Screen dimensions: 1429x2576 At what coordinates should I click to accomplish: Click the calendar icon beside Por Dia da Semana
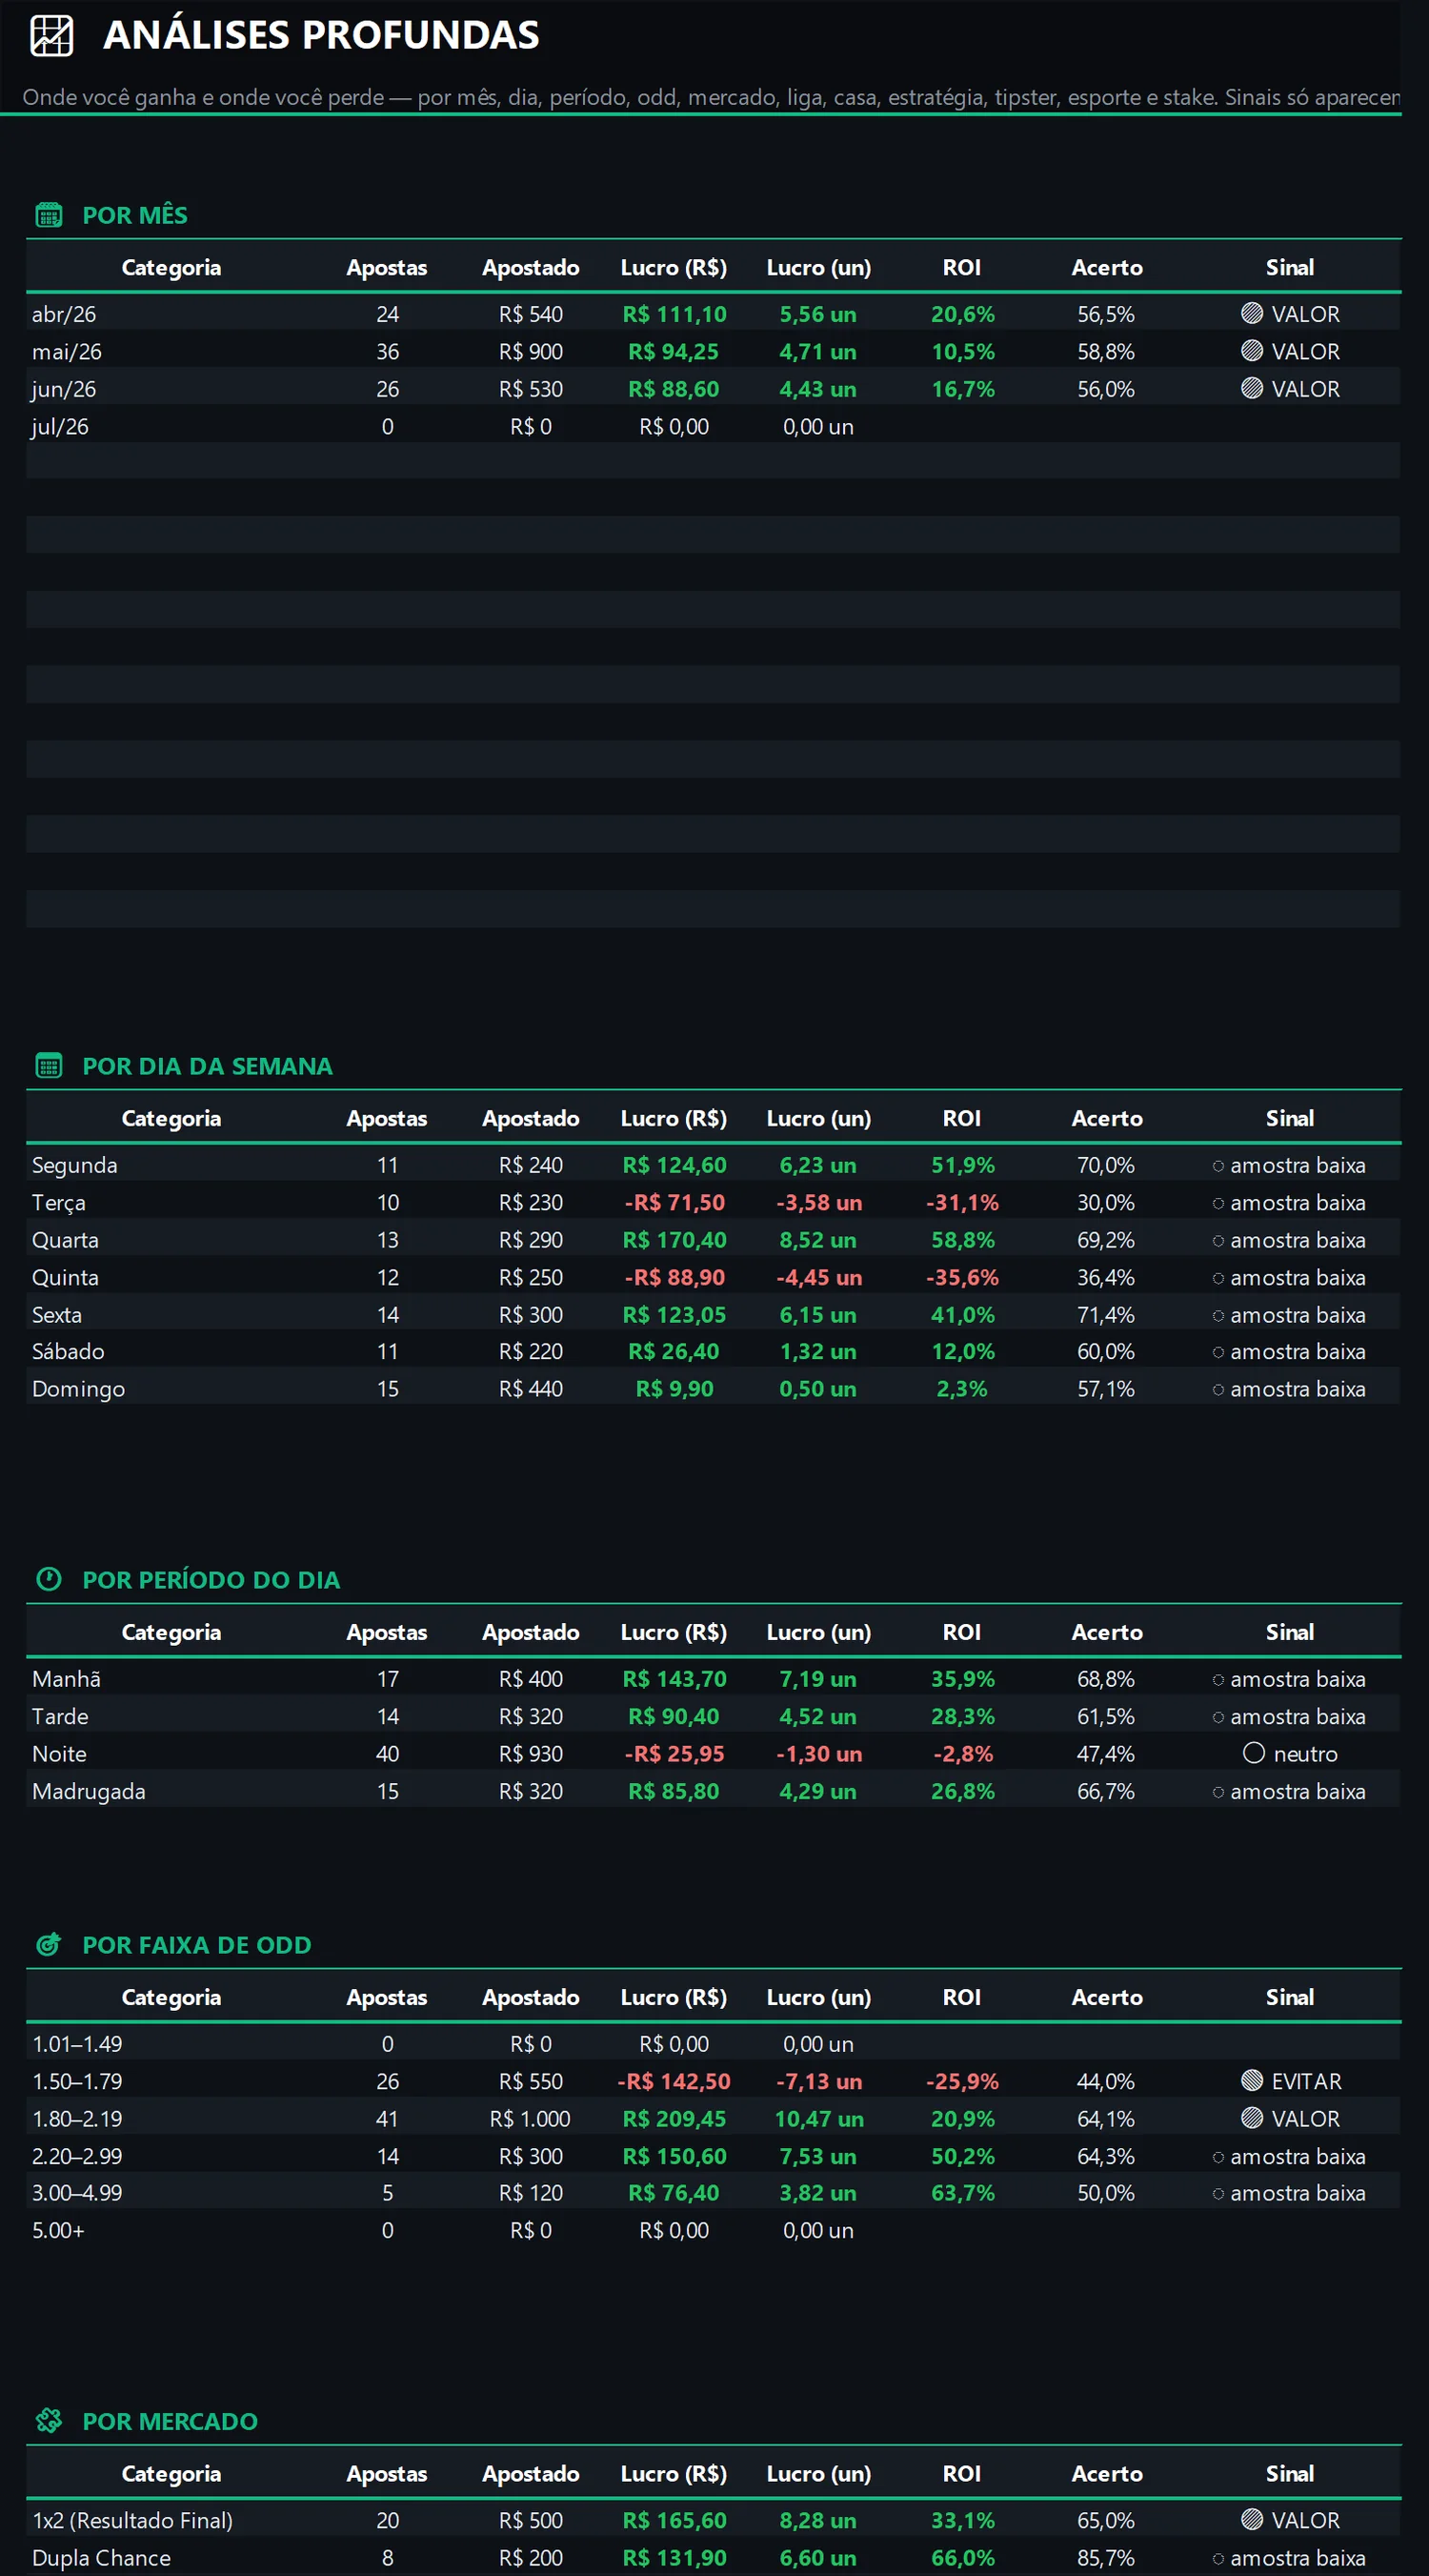49,1066
